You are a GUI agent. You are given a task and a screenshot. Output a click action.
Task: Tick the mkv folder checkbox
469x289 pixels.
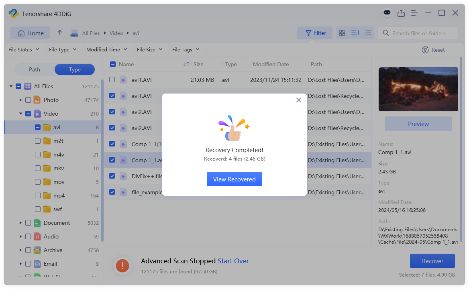37,168
